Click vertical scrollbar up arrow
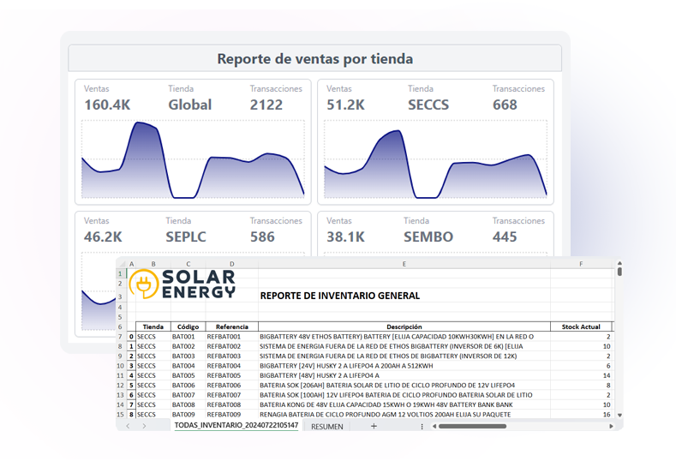The width and height of the screenshot is (676, 467). pyautogui.click(x=619, y=262)
